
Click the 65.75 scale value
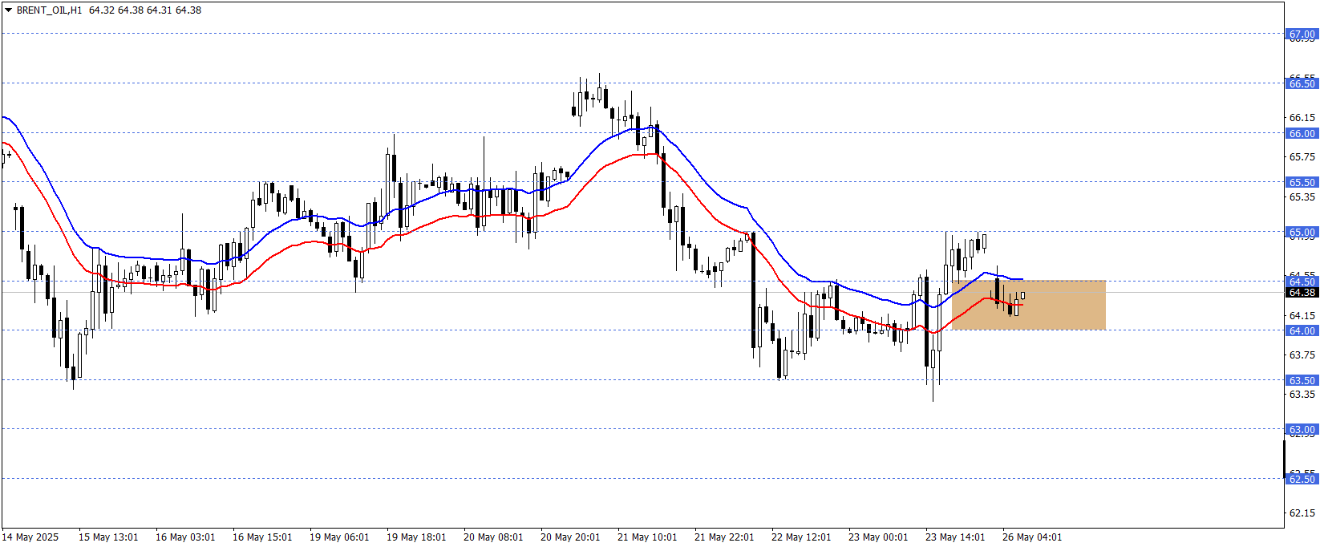[x=1302, y=157]
